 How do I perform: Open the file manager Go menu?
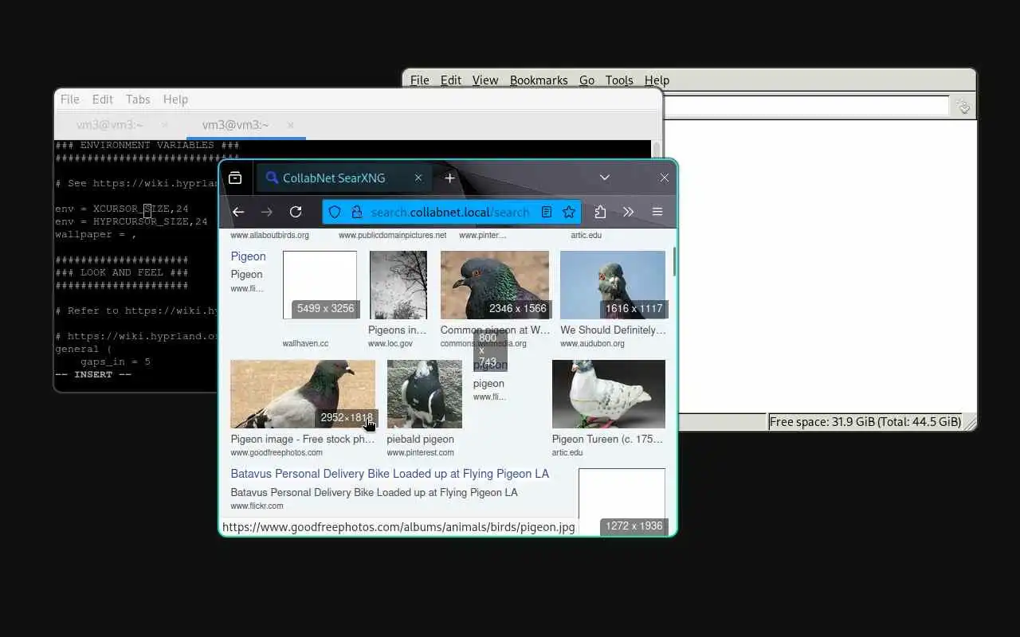point(587,80)
